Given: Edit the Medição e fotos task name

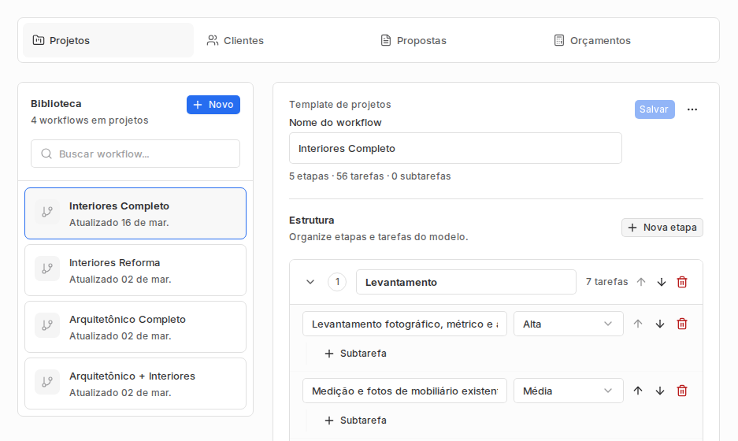Looking at the screenshot, I should pos(405,391).
